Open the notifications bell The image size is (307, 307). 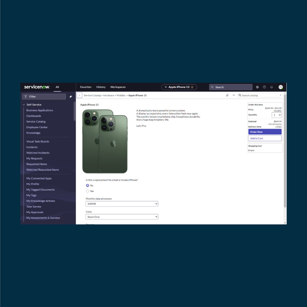pyautogui.click(x=271, y=87)
